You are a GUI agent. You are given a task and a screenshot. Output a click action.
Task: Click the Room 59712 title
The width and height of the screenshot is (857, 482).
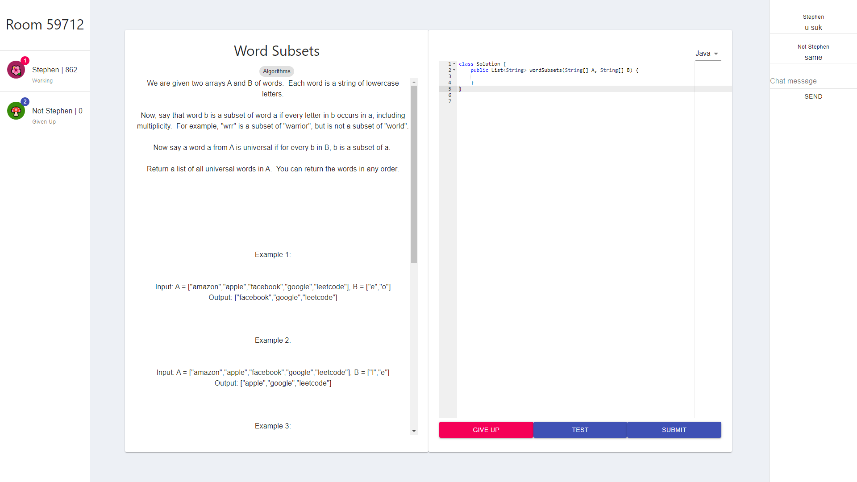pyautogui.click(x=45, y=25)
